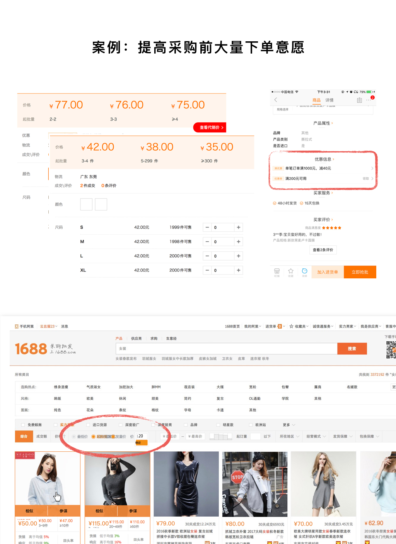Screen dimensions: 396x544
Task: Tap the 收藏 star icon
Action: (291, 271)
